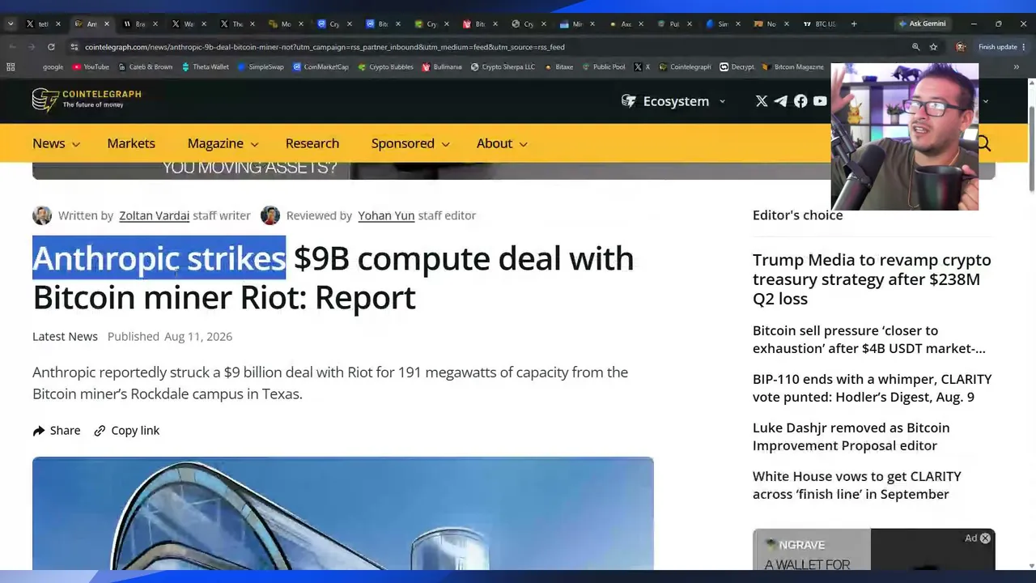Copy the article link with Copy link

tap(127, 431)
